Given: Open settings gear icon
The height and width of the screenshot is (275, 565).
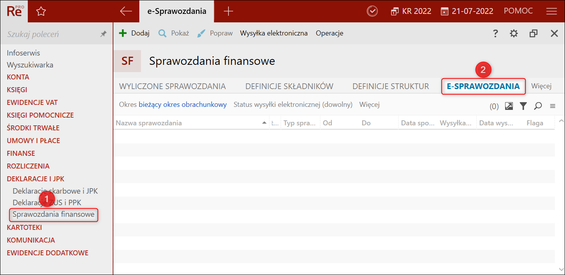Looking at the screenshot, I should pos(514,34).
